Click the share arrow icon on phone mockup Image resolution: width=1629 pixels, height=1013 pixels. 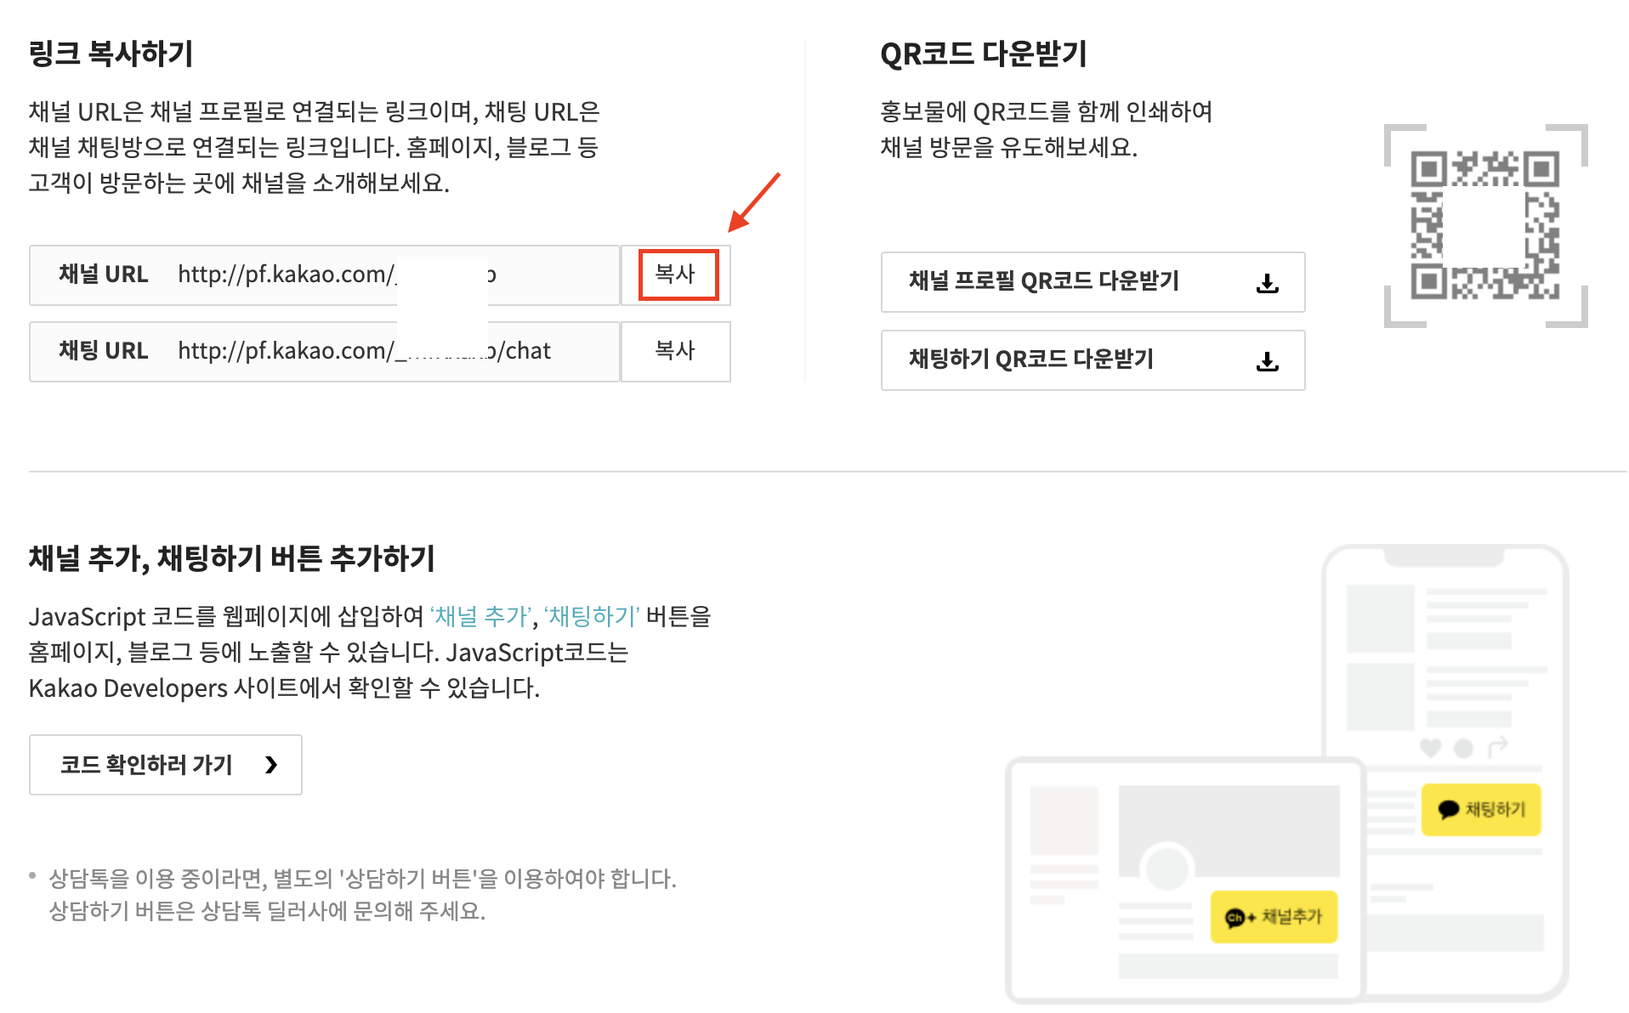(x=1498, y=746)
